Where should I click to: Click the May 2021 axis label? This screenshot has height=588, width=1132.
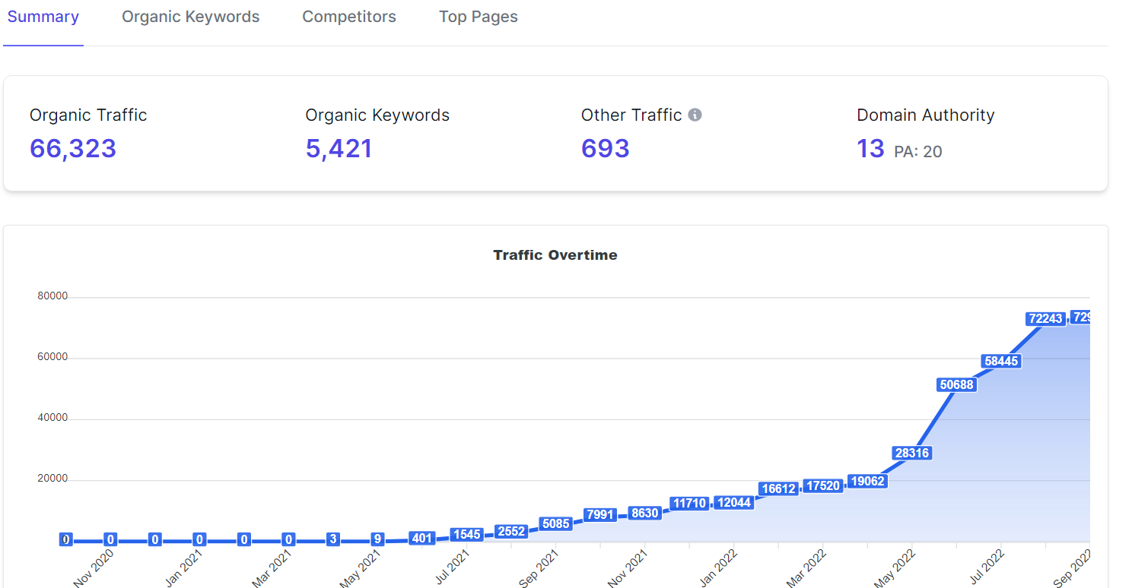[x=361, y=570]
